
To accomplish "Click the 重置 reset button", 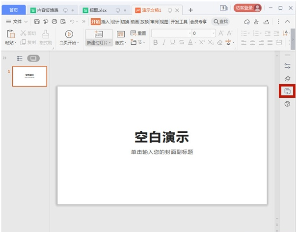I will pos(138,33).
